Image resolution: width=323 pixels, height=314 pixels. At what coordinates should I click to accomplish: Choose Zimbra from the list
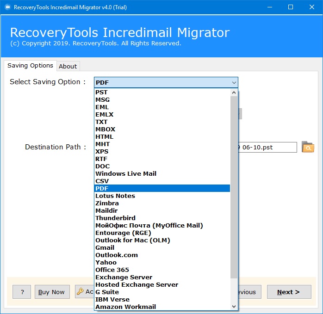click(162, 203)
